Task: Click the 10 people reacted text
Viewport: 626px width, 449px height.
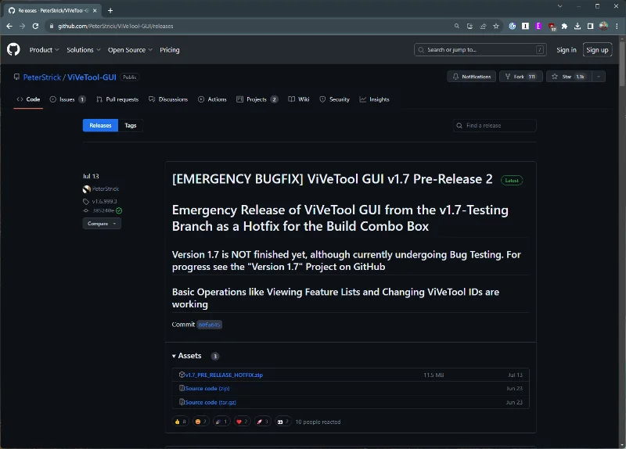Action: pos(318,422)
